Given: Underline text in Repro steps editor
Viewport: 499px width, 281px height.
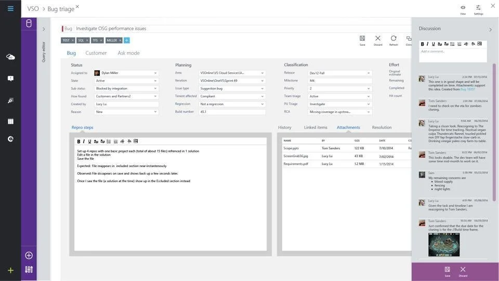Looking at the screenshot, I should 89,142.
